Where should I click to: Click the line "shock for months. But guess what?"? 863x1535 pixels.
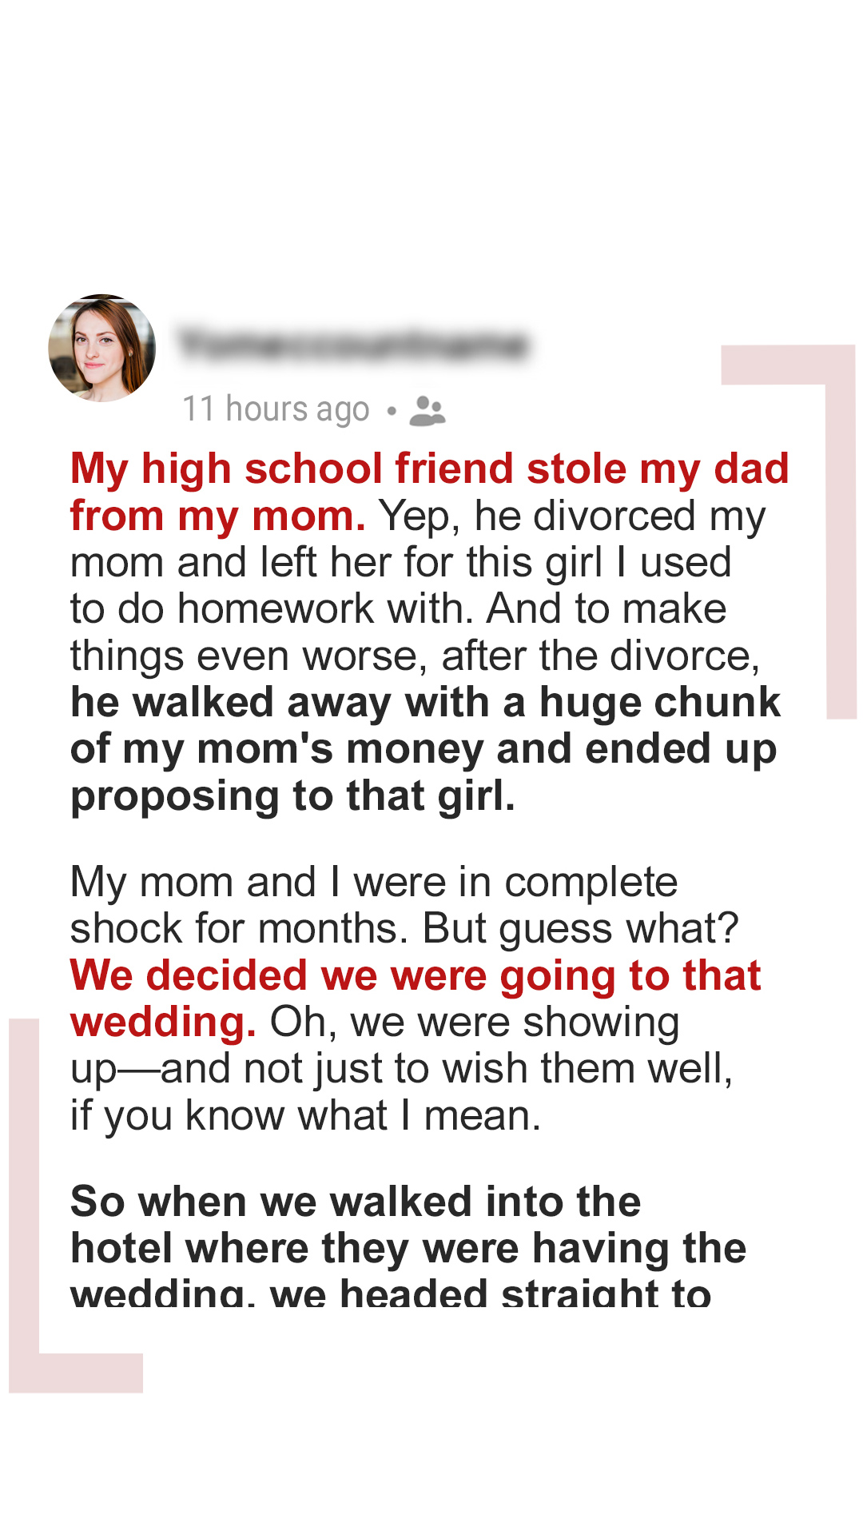[404, 929]
